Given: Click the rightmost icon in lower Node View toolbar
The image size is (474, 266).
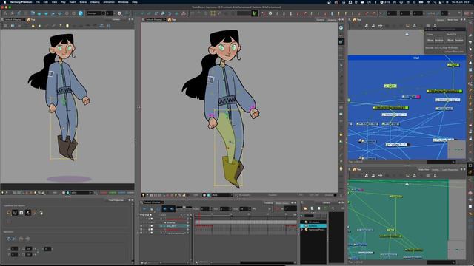Looking at the screenshot, I should coord(435,176).
